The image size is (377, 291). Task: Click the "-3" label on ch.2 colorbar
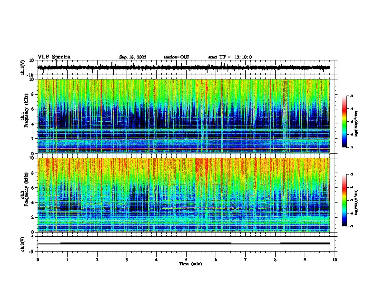(351, 175)
